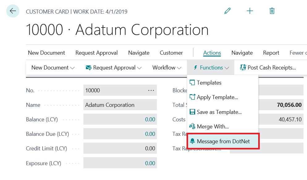
Task: Click the Report menu item
Action: click(271, 52)
